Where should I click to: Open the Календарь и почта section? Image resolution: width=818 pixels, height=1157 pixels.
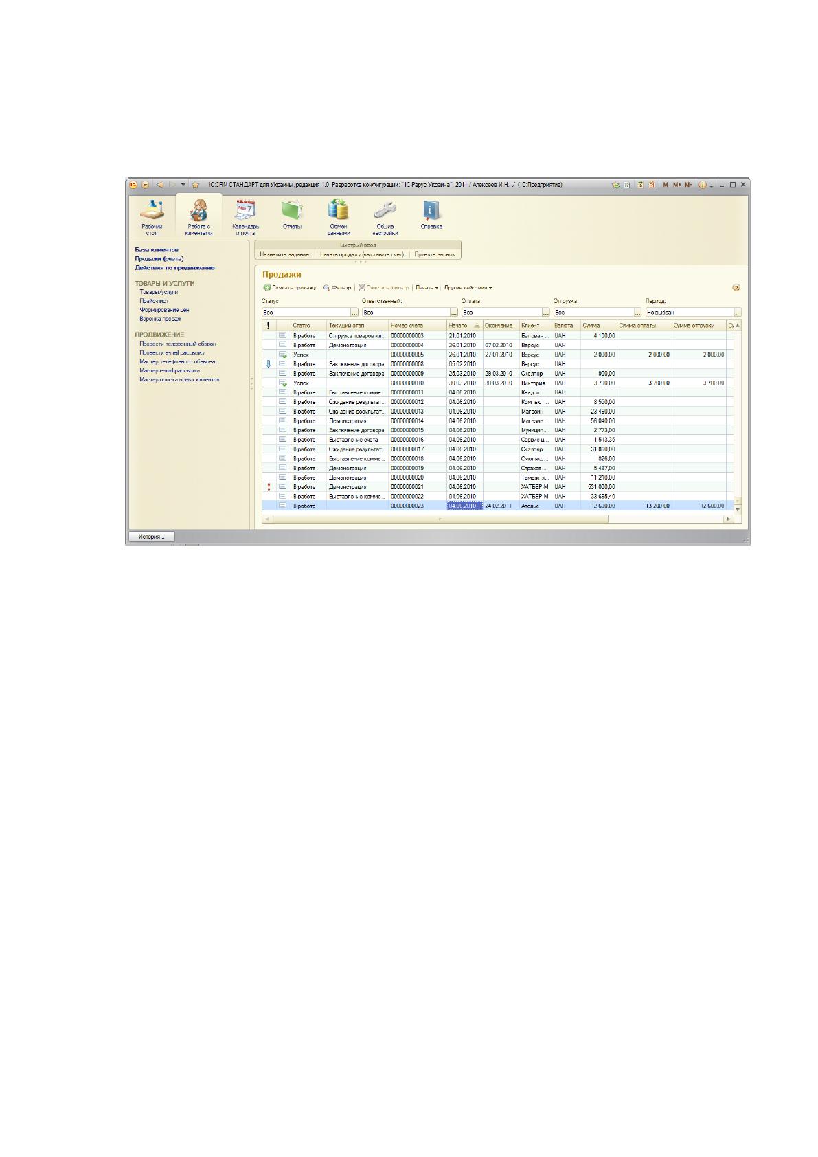point(245,217)
